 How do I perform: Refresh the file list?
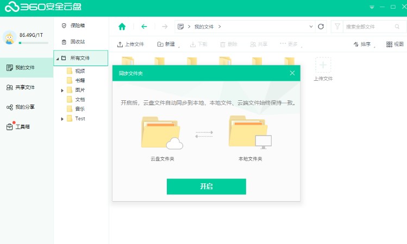(x=321, y=27)
